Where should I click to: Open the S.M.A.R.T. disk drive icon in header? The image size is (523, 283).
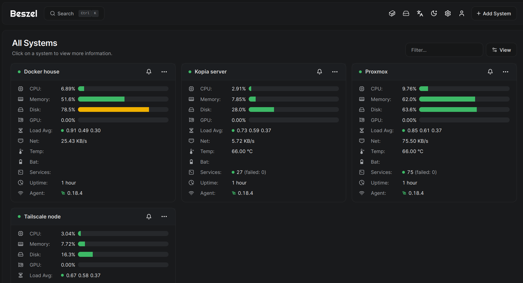(406, 14)
